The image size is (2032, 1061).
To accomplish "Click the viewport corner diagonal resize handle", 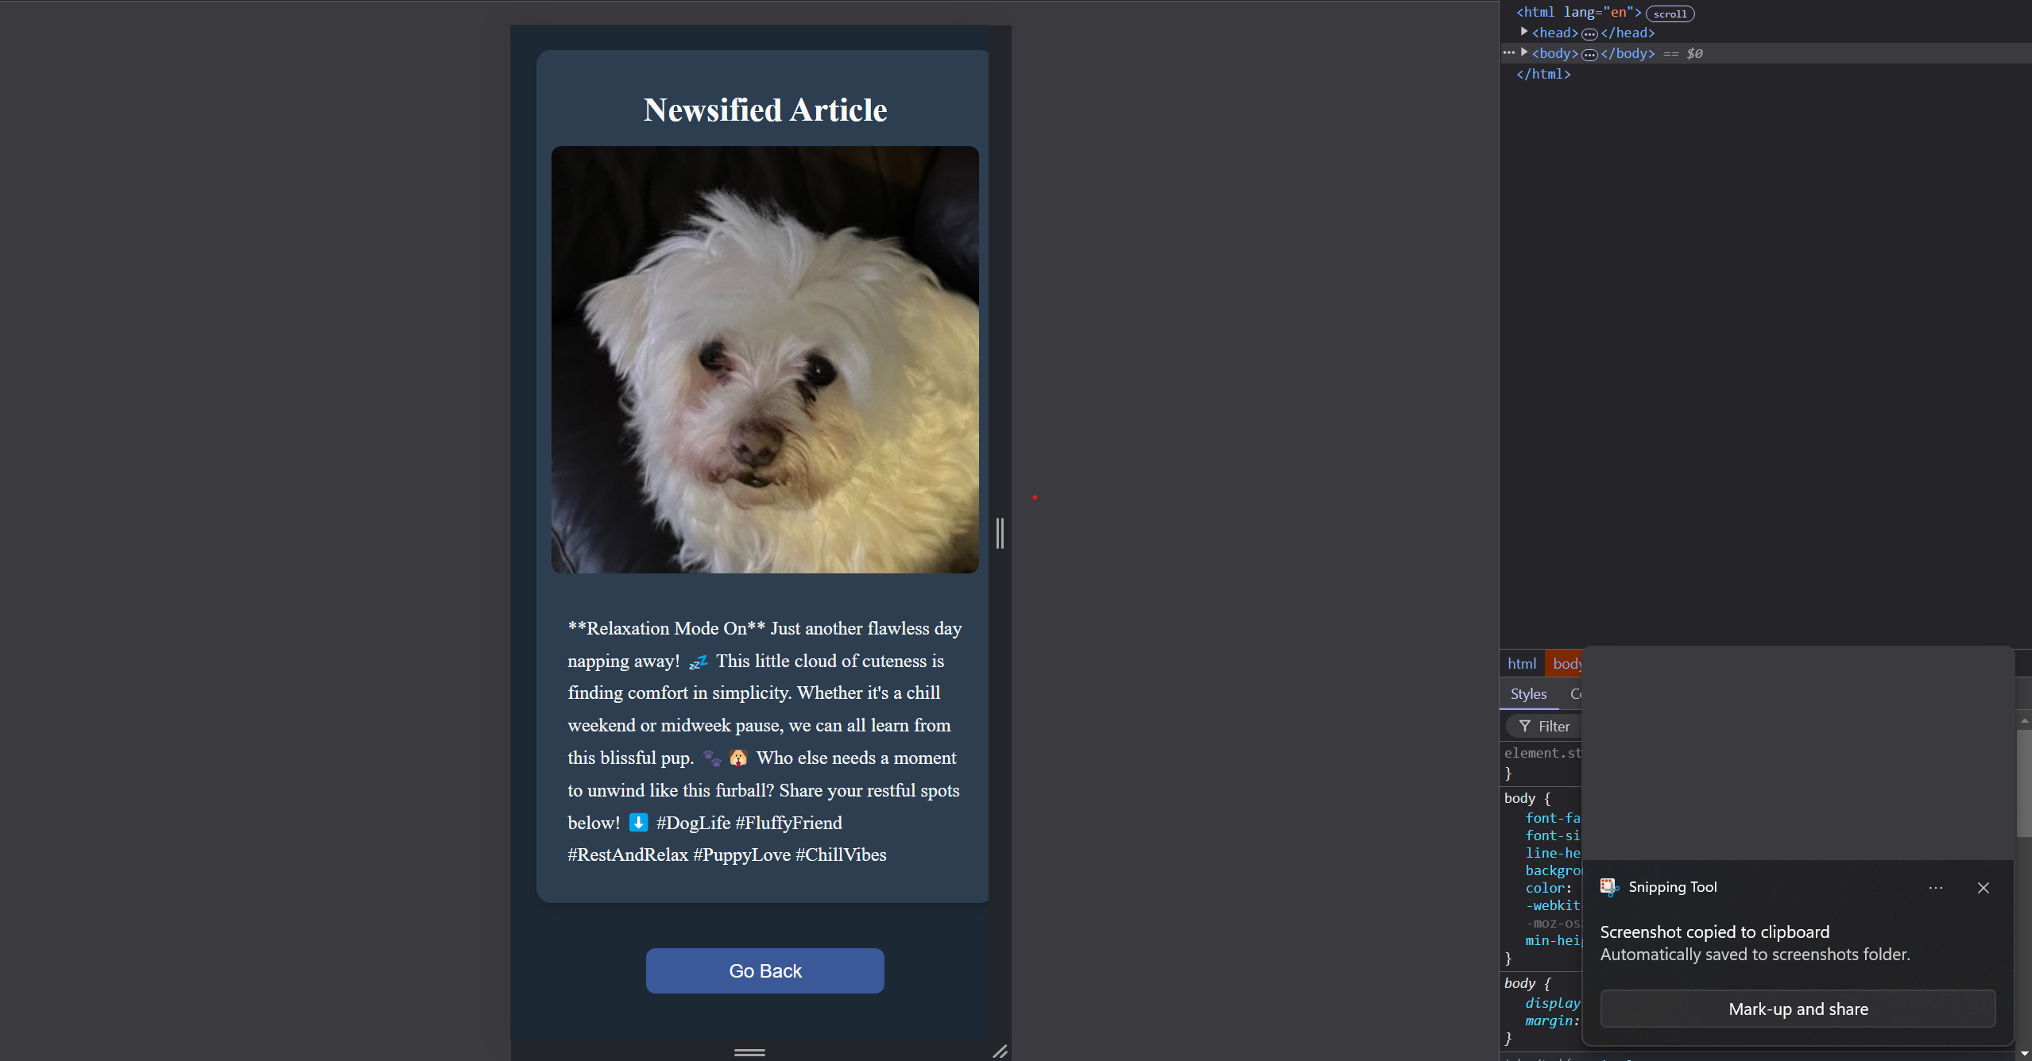I will pos(1000,1051).
